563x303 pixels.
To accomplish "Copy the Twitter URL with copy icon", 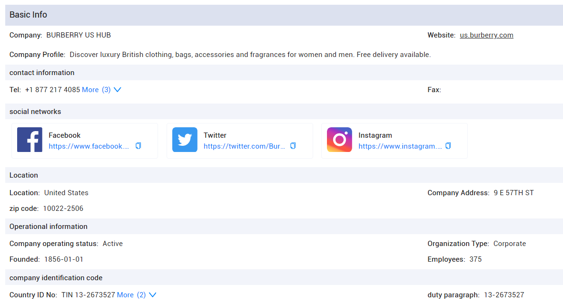I will click(x=293, y=146).
